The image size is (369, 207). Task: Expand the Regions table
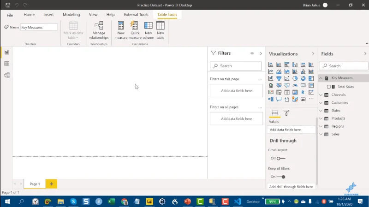[321, 126]
